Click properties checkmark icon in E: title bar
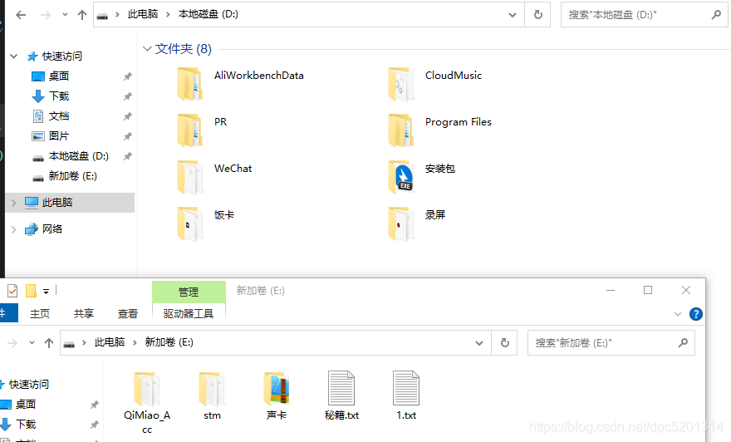Image resolution: width=731 pixels, height=442 pixels. pyautogui.click(x=12, y=291)
